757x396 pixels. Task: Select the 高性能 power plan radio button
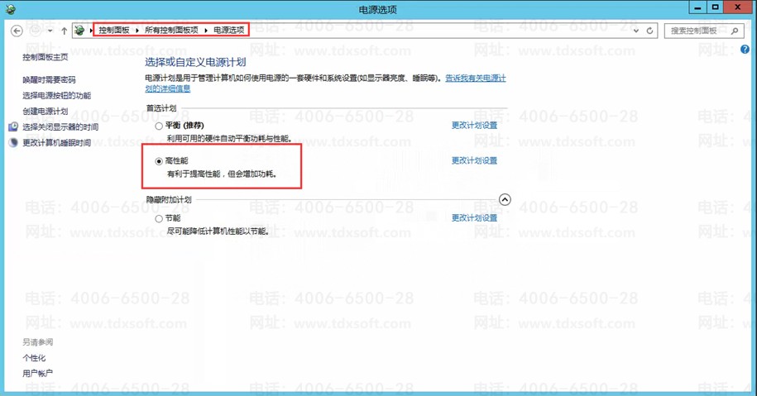tap(160, 161)
